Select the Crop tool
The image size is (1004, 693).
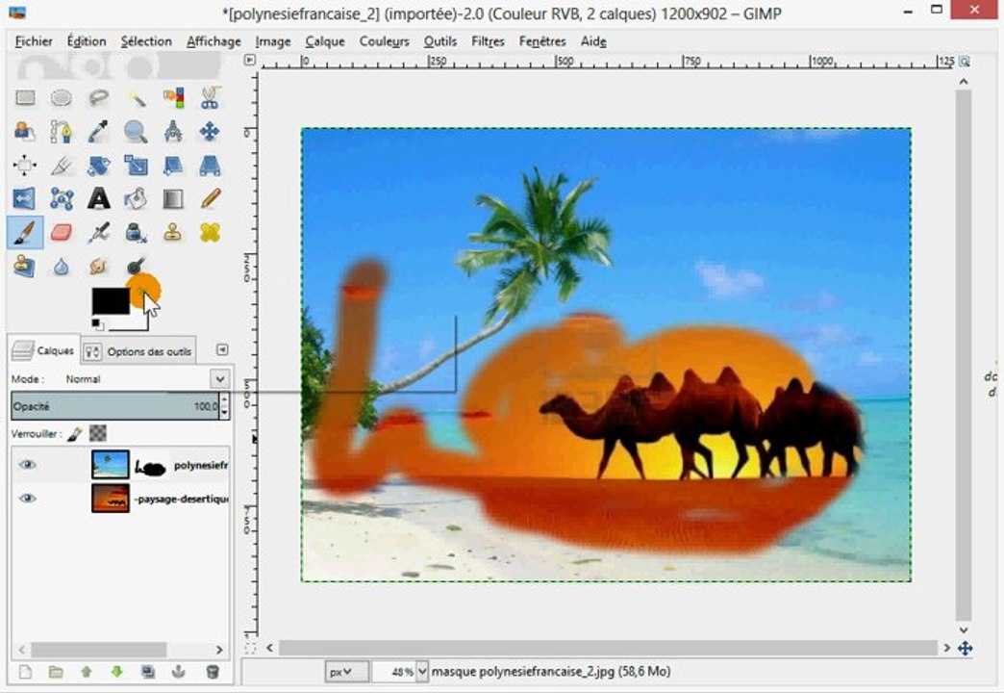(62, 166)
